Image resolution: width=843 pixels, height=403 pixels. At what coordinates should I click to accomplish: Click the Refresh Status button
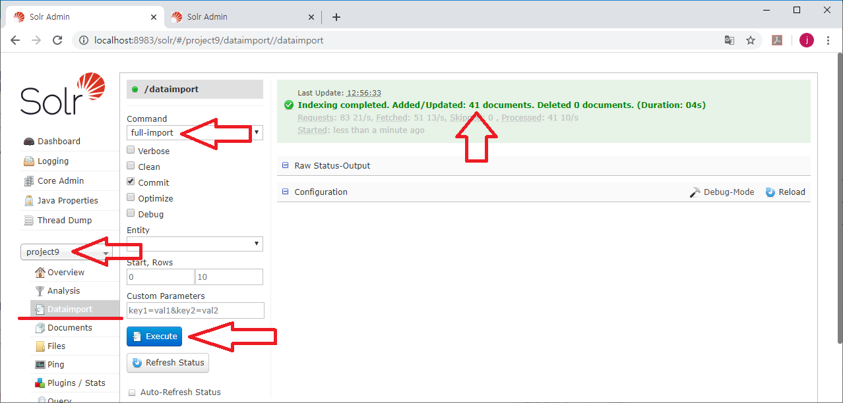[168, 363]
